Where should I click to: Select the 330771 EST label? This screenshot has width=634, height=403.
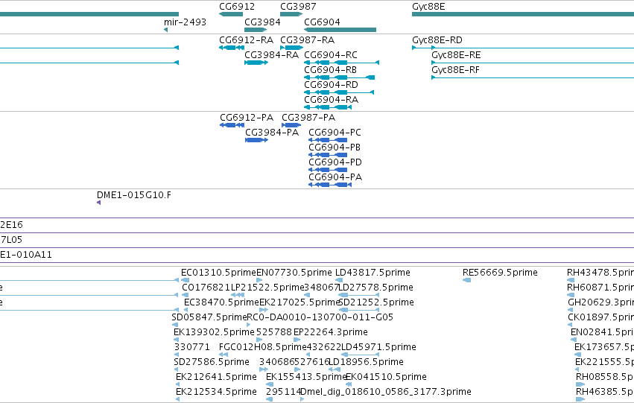pyautogui.click(x=192, y=348)
